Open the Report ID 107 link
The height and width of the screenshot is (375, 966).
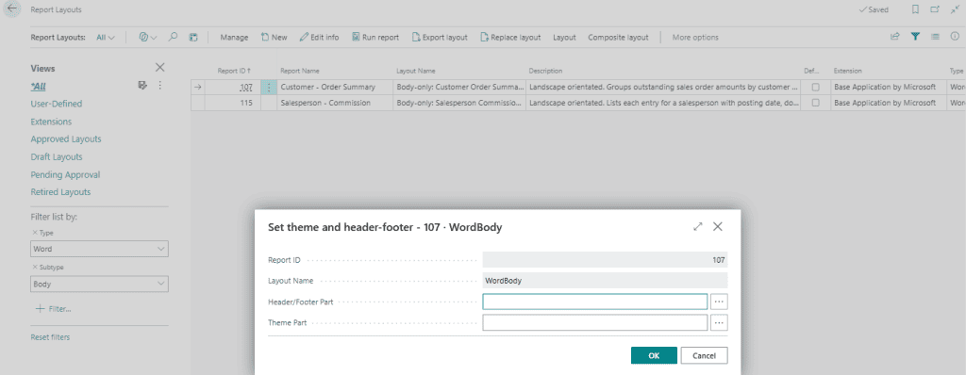tap(246, 88)
